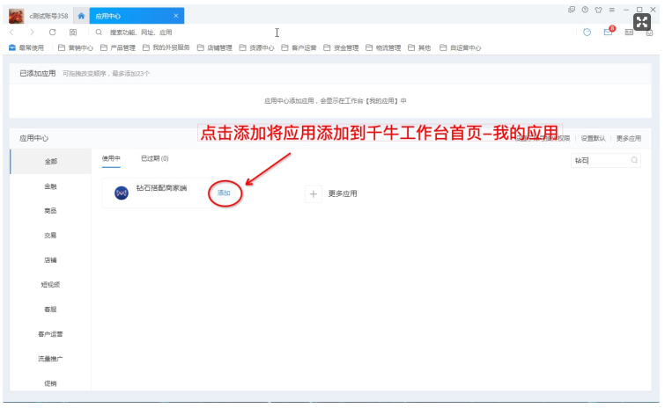Open the 货源中心 bookmark folder
This screenshot has height=408, width=665.
pos(256,47)
